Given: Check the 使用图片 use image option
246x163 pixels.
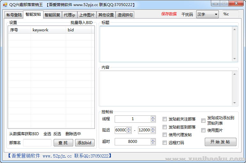Looking at the screenshot, I should [203, 130].
